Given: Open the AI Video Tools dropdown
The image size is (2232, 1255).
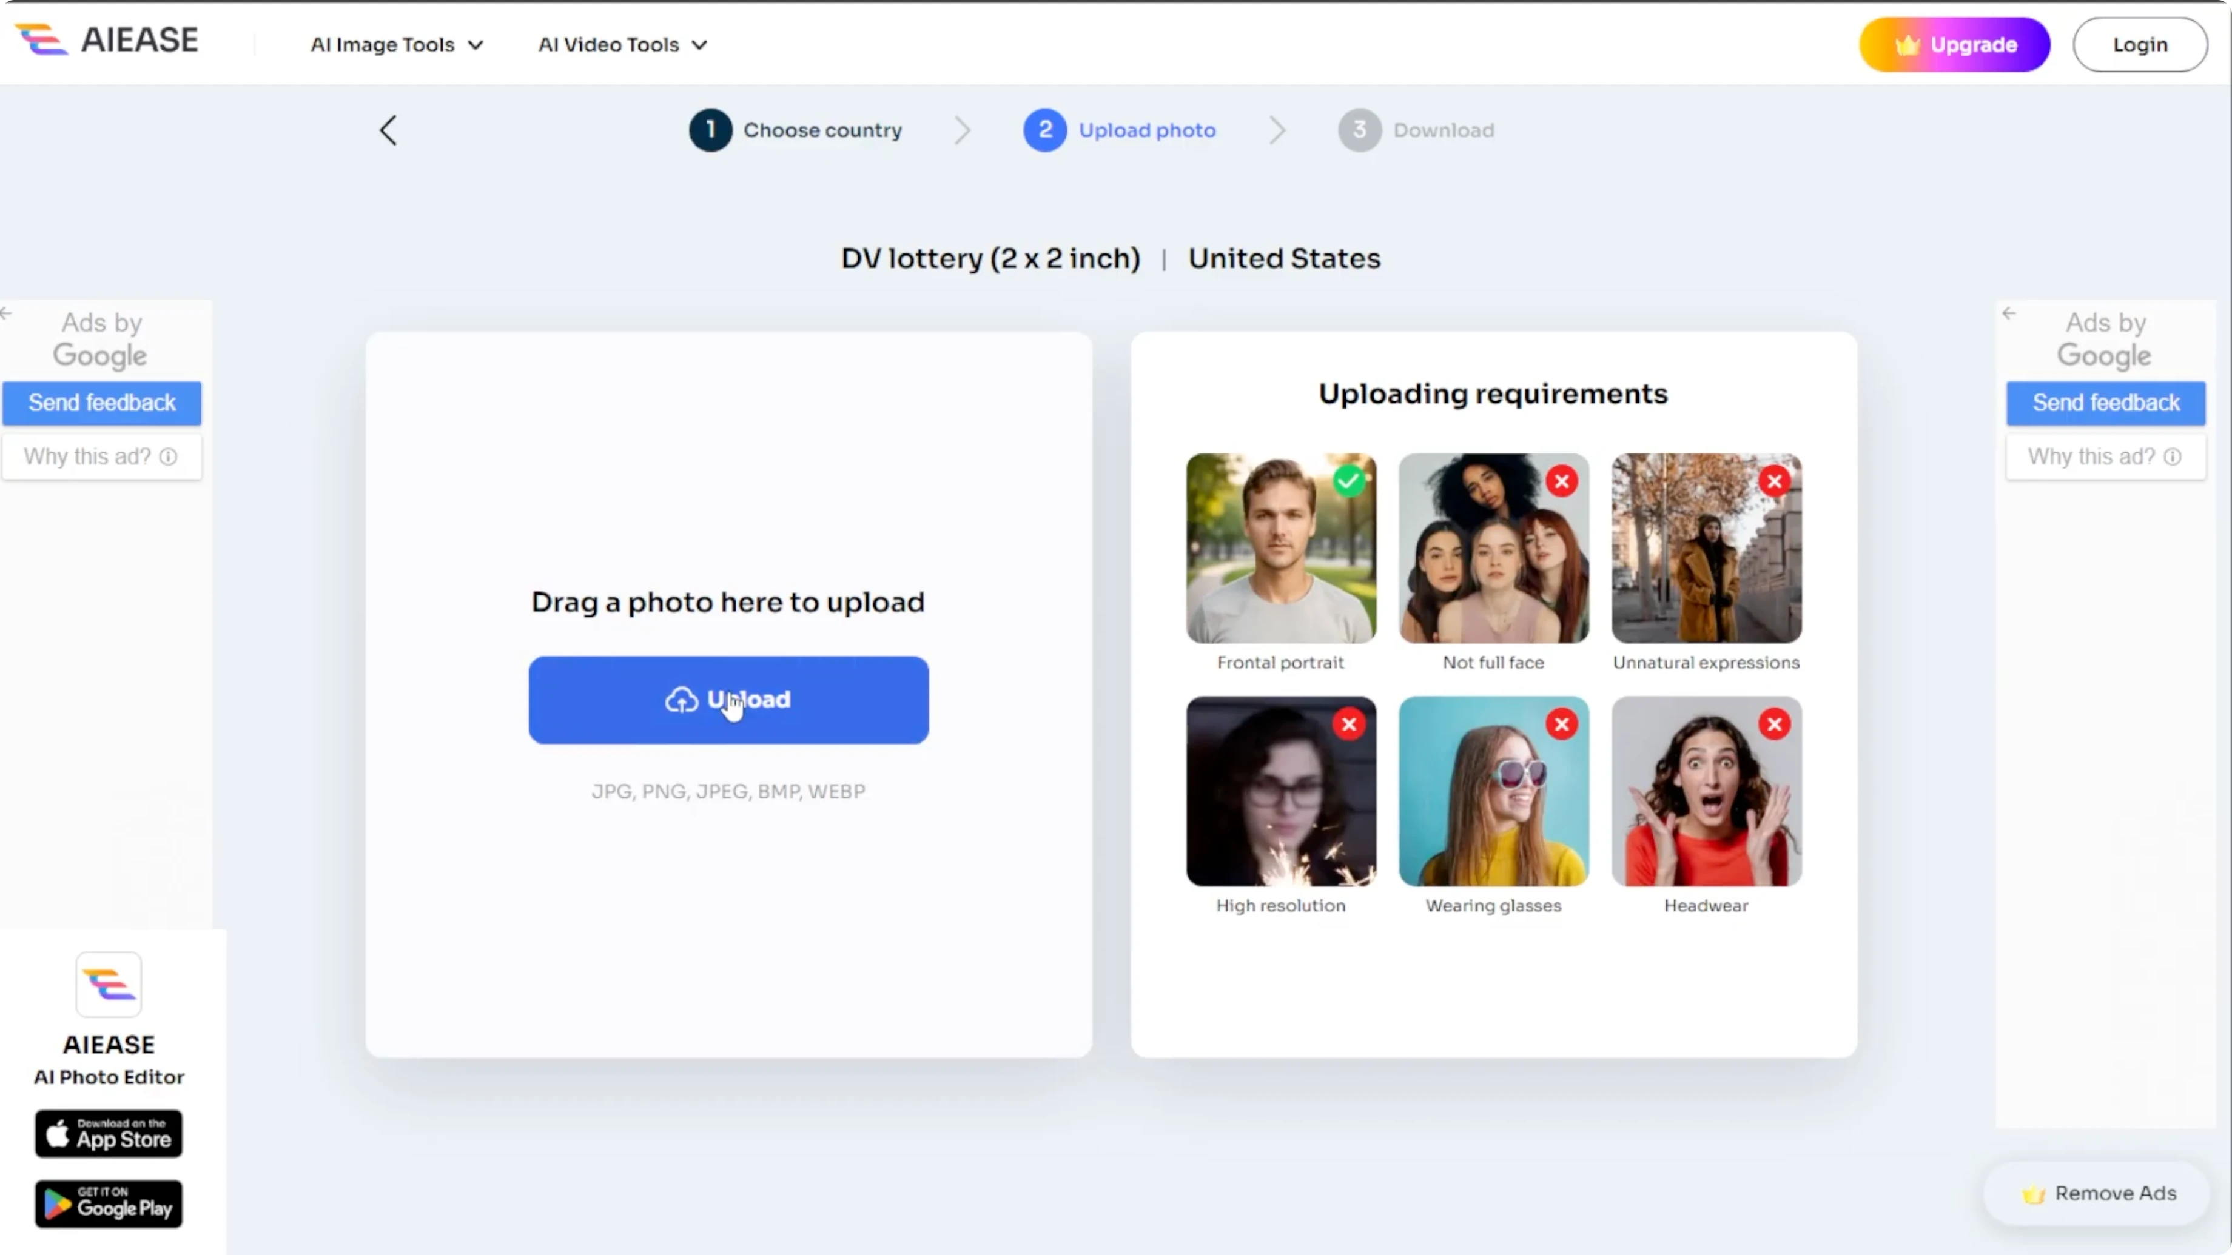Looking at the screenshot, I should (622, 44).
